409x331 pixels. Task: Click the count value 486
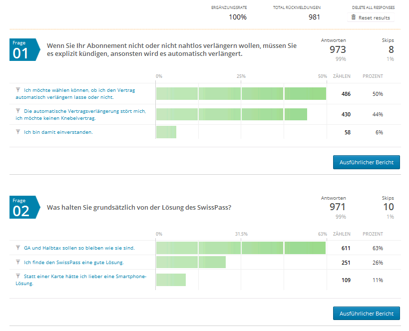tap(346, 94)
